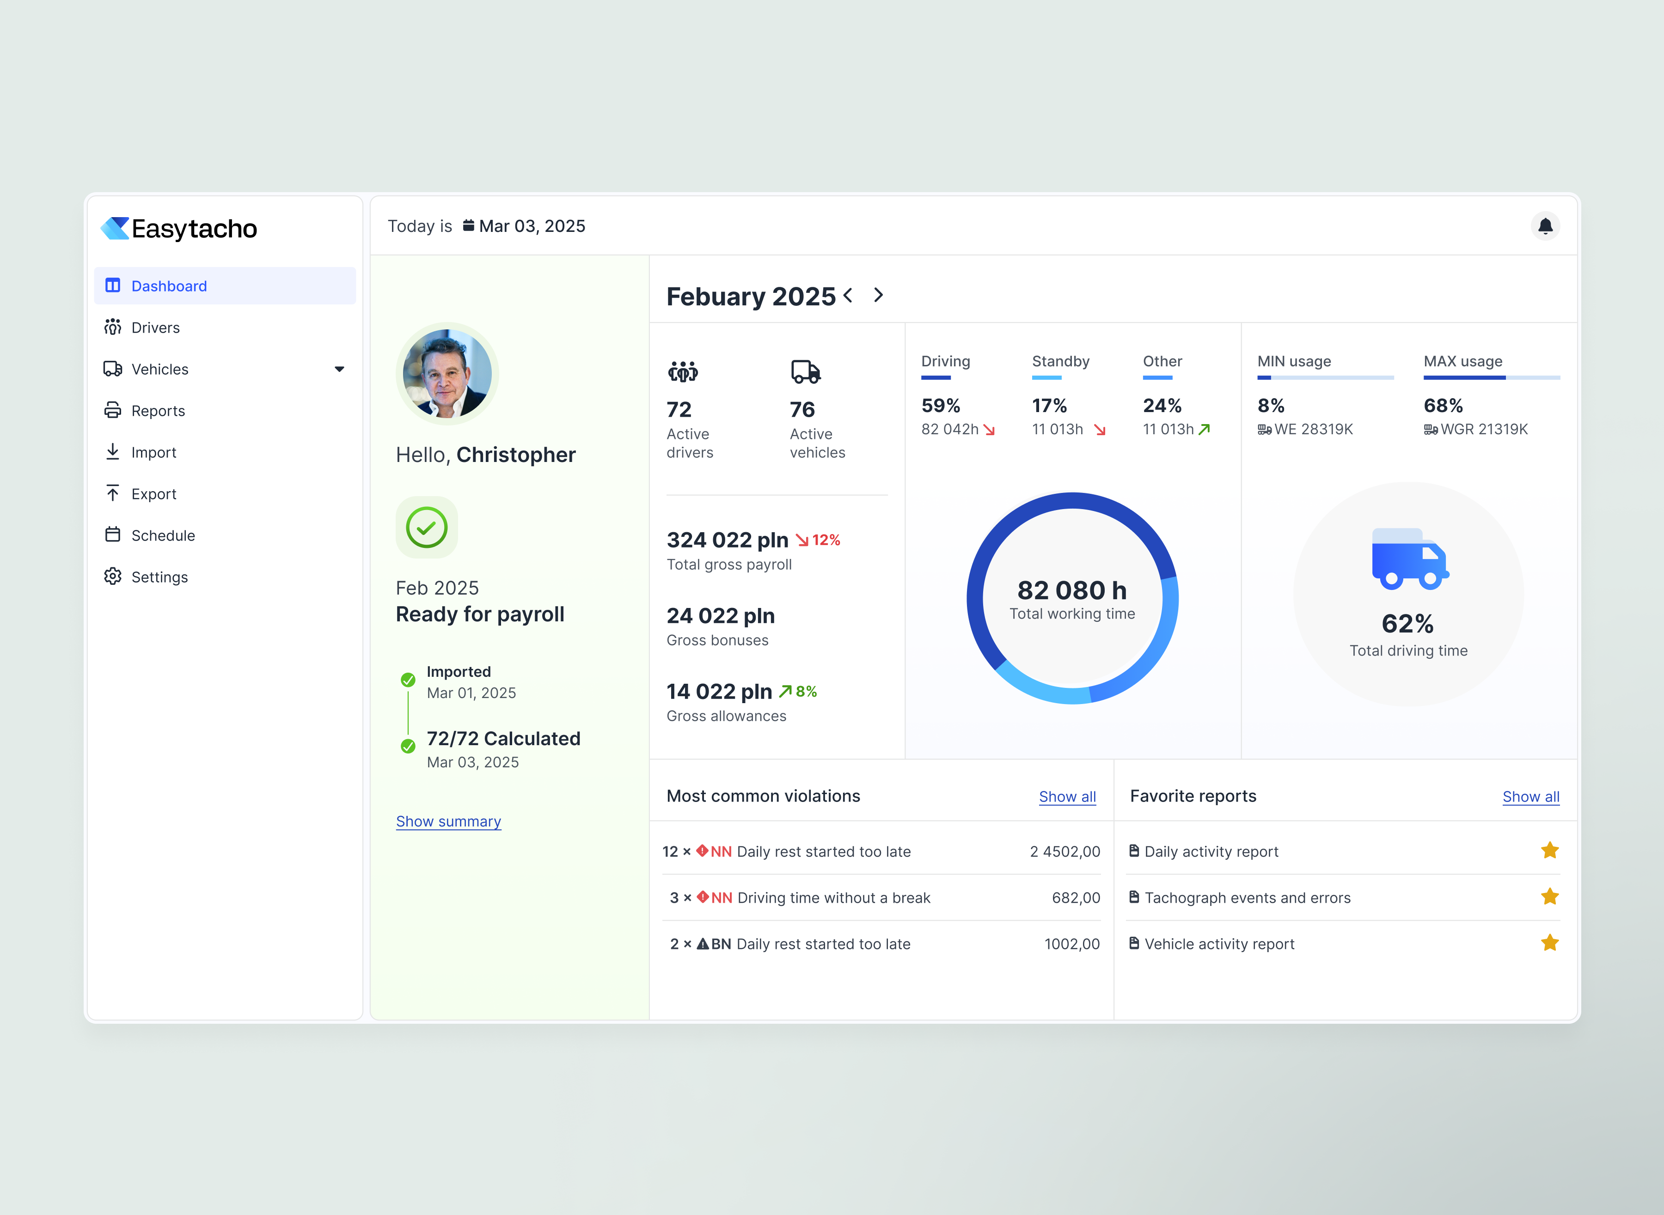The height and width of the screenshot is (1215, 1664).
Task: Click red warning icon on Driving time without a break
Action: [703, 897]
